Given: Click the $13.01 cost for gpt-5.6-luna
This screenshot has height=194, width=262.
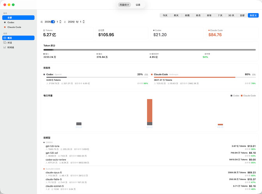Looking at the screenshot, I should (x=251, y=146).
